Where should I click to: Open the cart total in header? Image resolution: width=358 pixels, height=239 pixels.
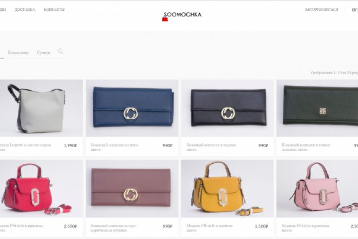pyautogui.click(x=355, y=10)
